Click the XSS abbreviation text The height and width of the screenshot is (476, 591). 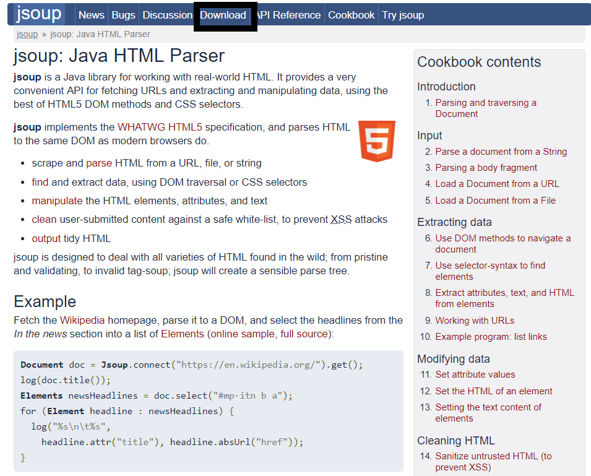341,219
